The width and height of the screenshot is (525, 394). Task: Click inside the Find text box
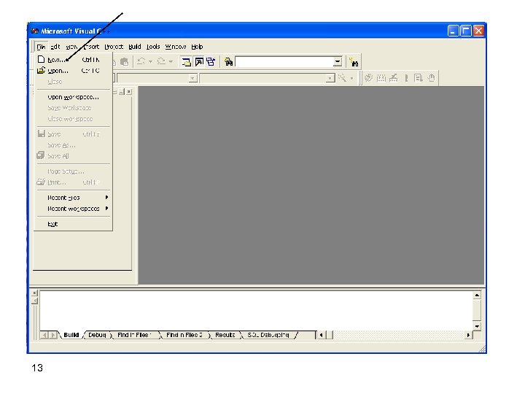point(284,61)
